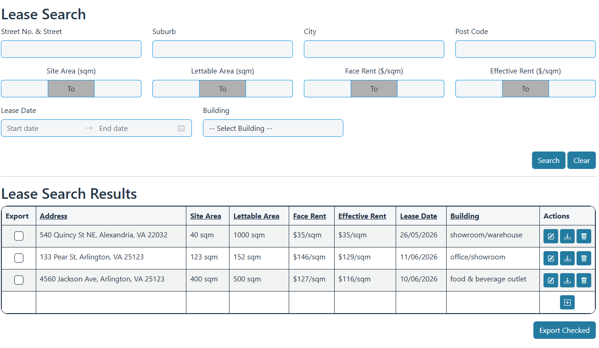Image resolution: width=599 pixels, height=348 pixels.
Task: Select the address '540 Quincy St NE, Alexandria, VA 22032'
Action: pyautogui.click(x=104, y=235)
